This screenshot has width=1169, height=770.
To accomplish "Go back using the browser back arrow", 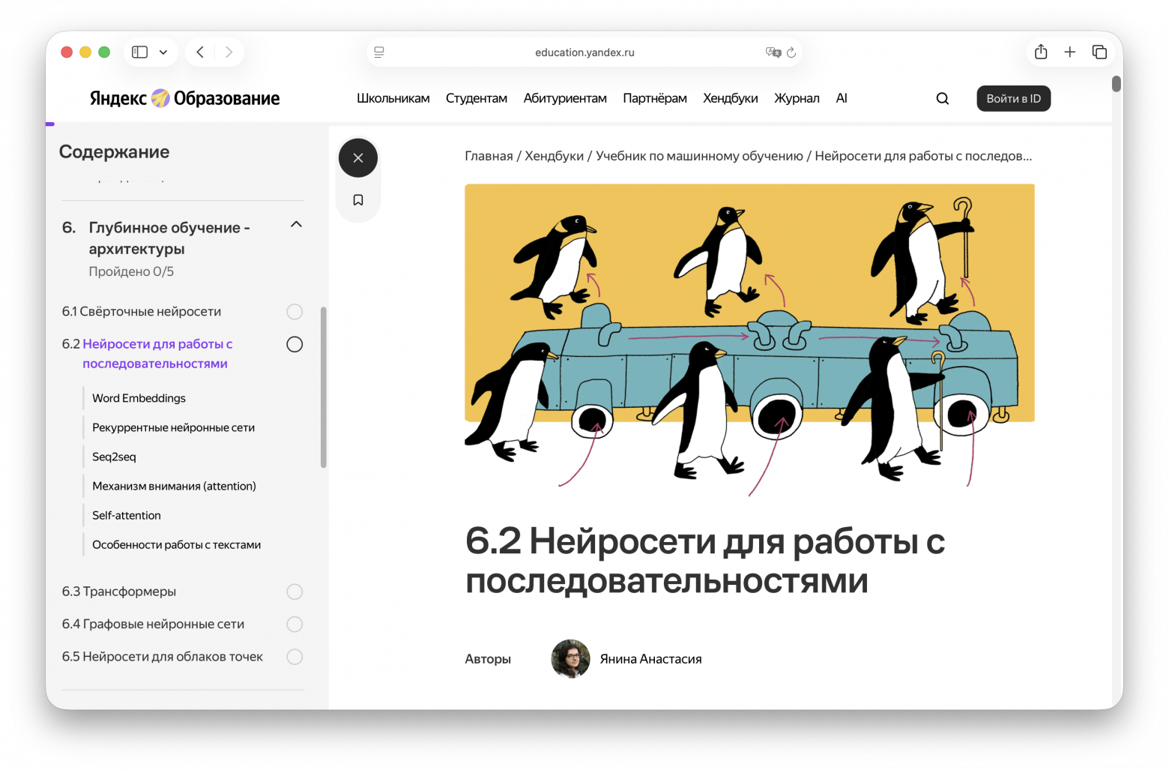I will tap(199, 52).
